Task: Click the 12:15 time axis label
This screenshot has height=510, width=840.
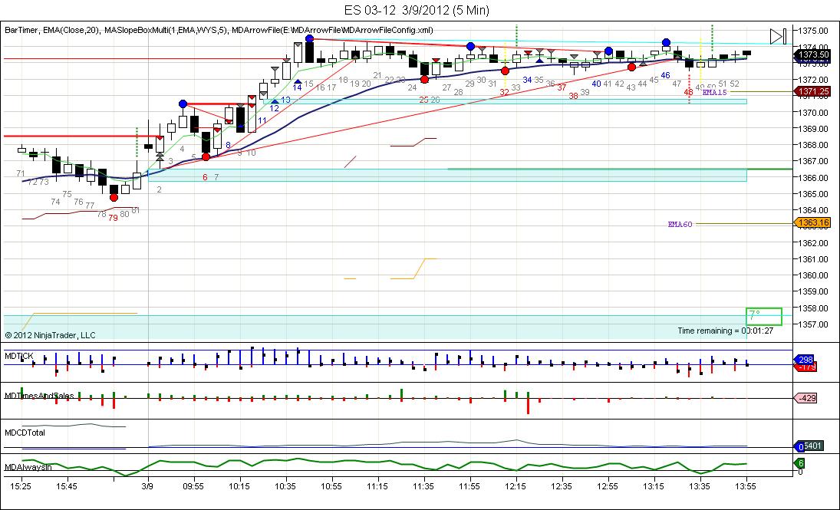Action: tap(516, 486)
